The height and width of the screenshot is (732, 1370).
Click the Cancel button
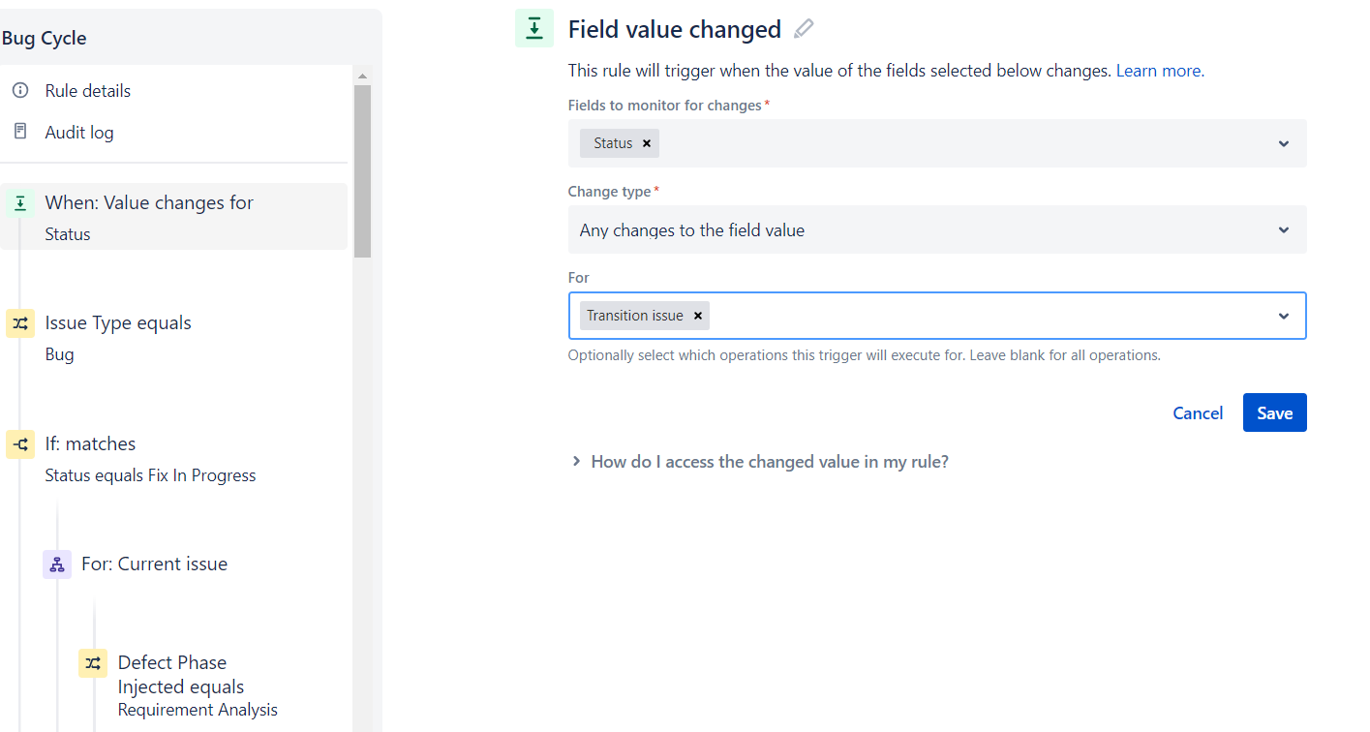[1198, 412]
